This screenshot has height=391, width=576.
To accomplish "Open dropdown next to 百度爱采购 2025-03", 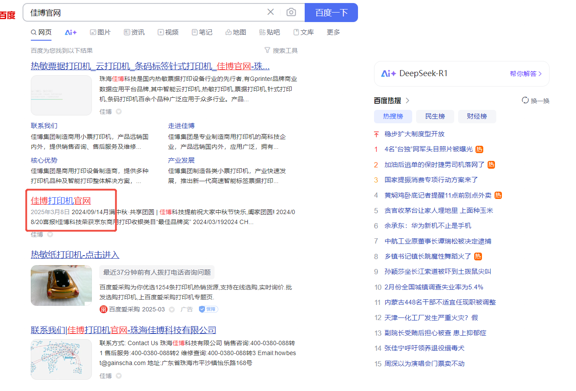I will point(172,309).
